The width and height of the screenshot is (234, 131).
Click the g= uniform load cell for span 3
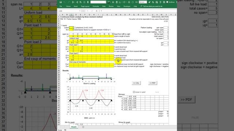click(x=80, y=40)
